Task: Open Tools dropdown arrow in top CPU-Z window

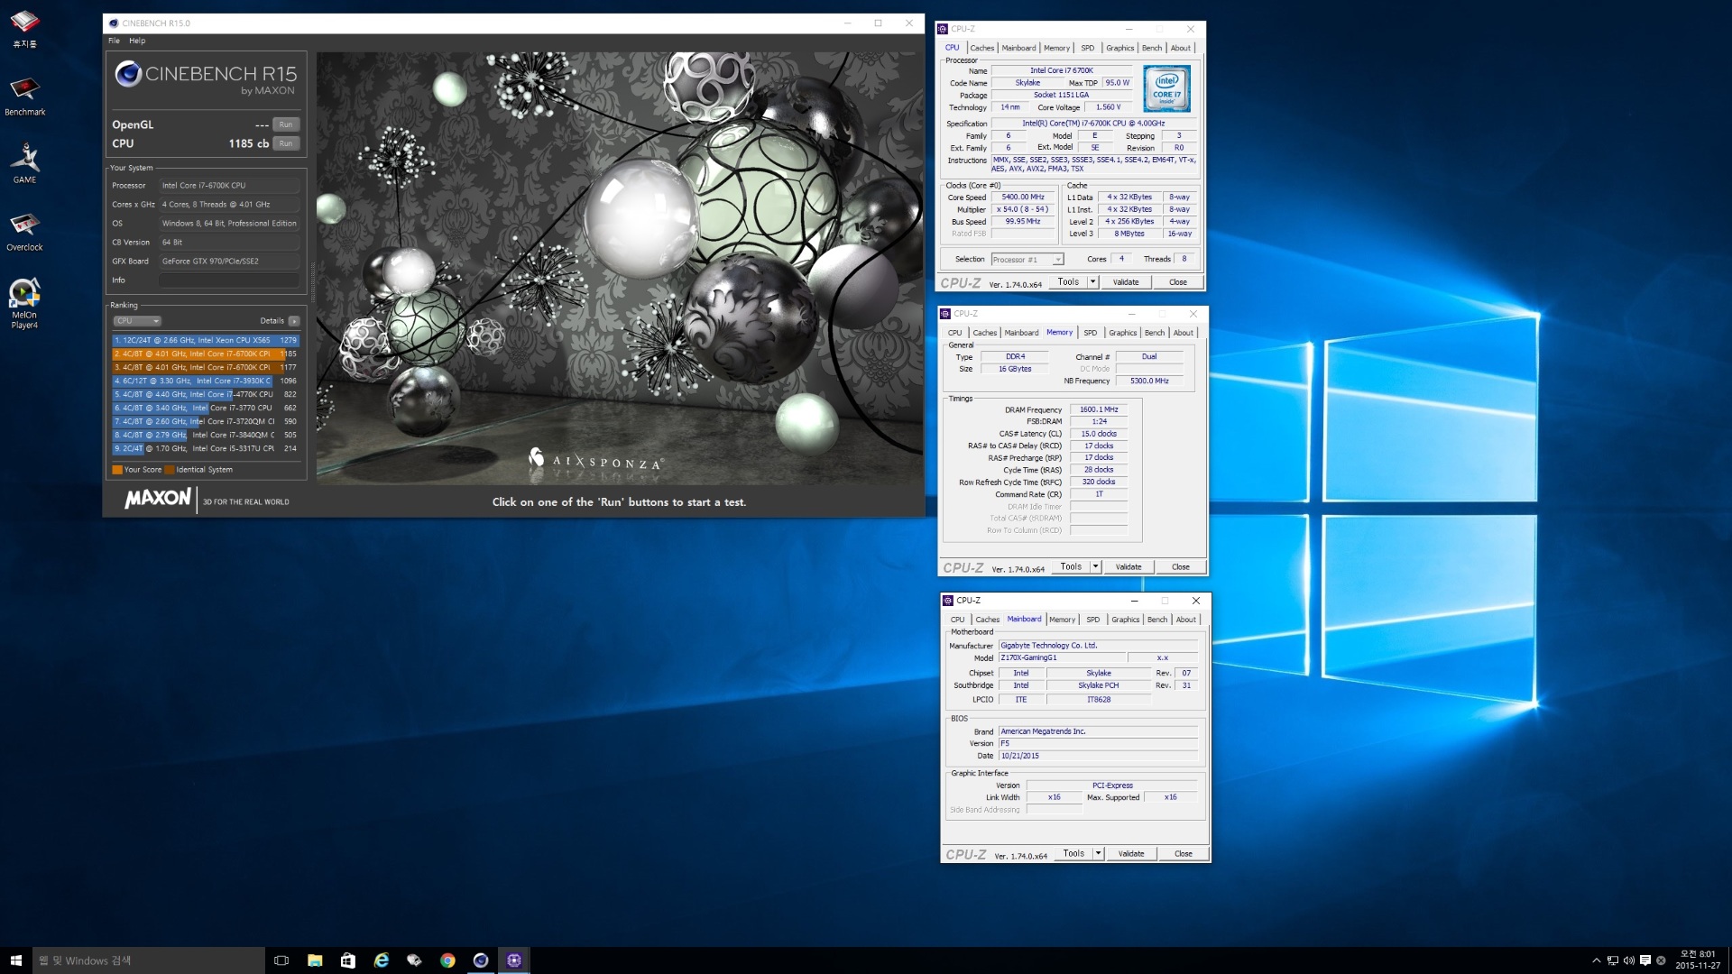Action: coord(1092,282)
